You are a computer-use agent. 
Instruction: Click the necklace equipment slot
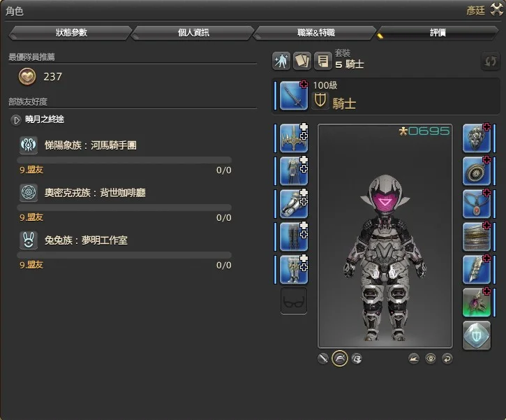(x=477, y=204)
